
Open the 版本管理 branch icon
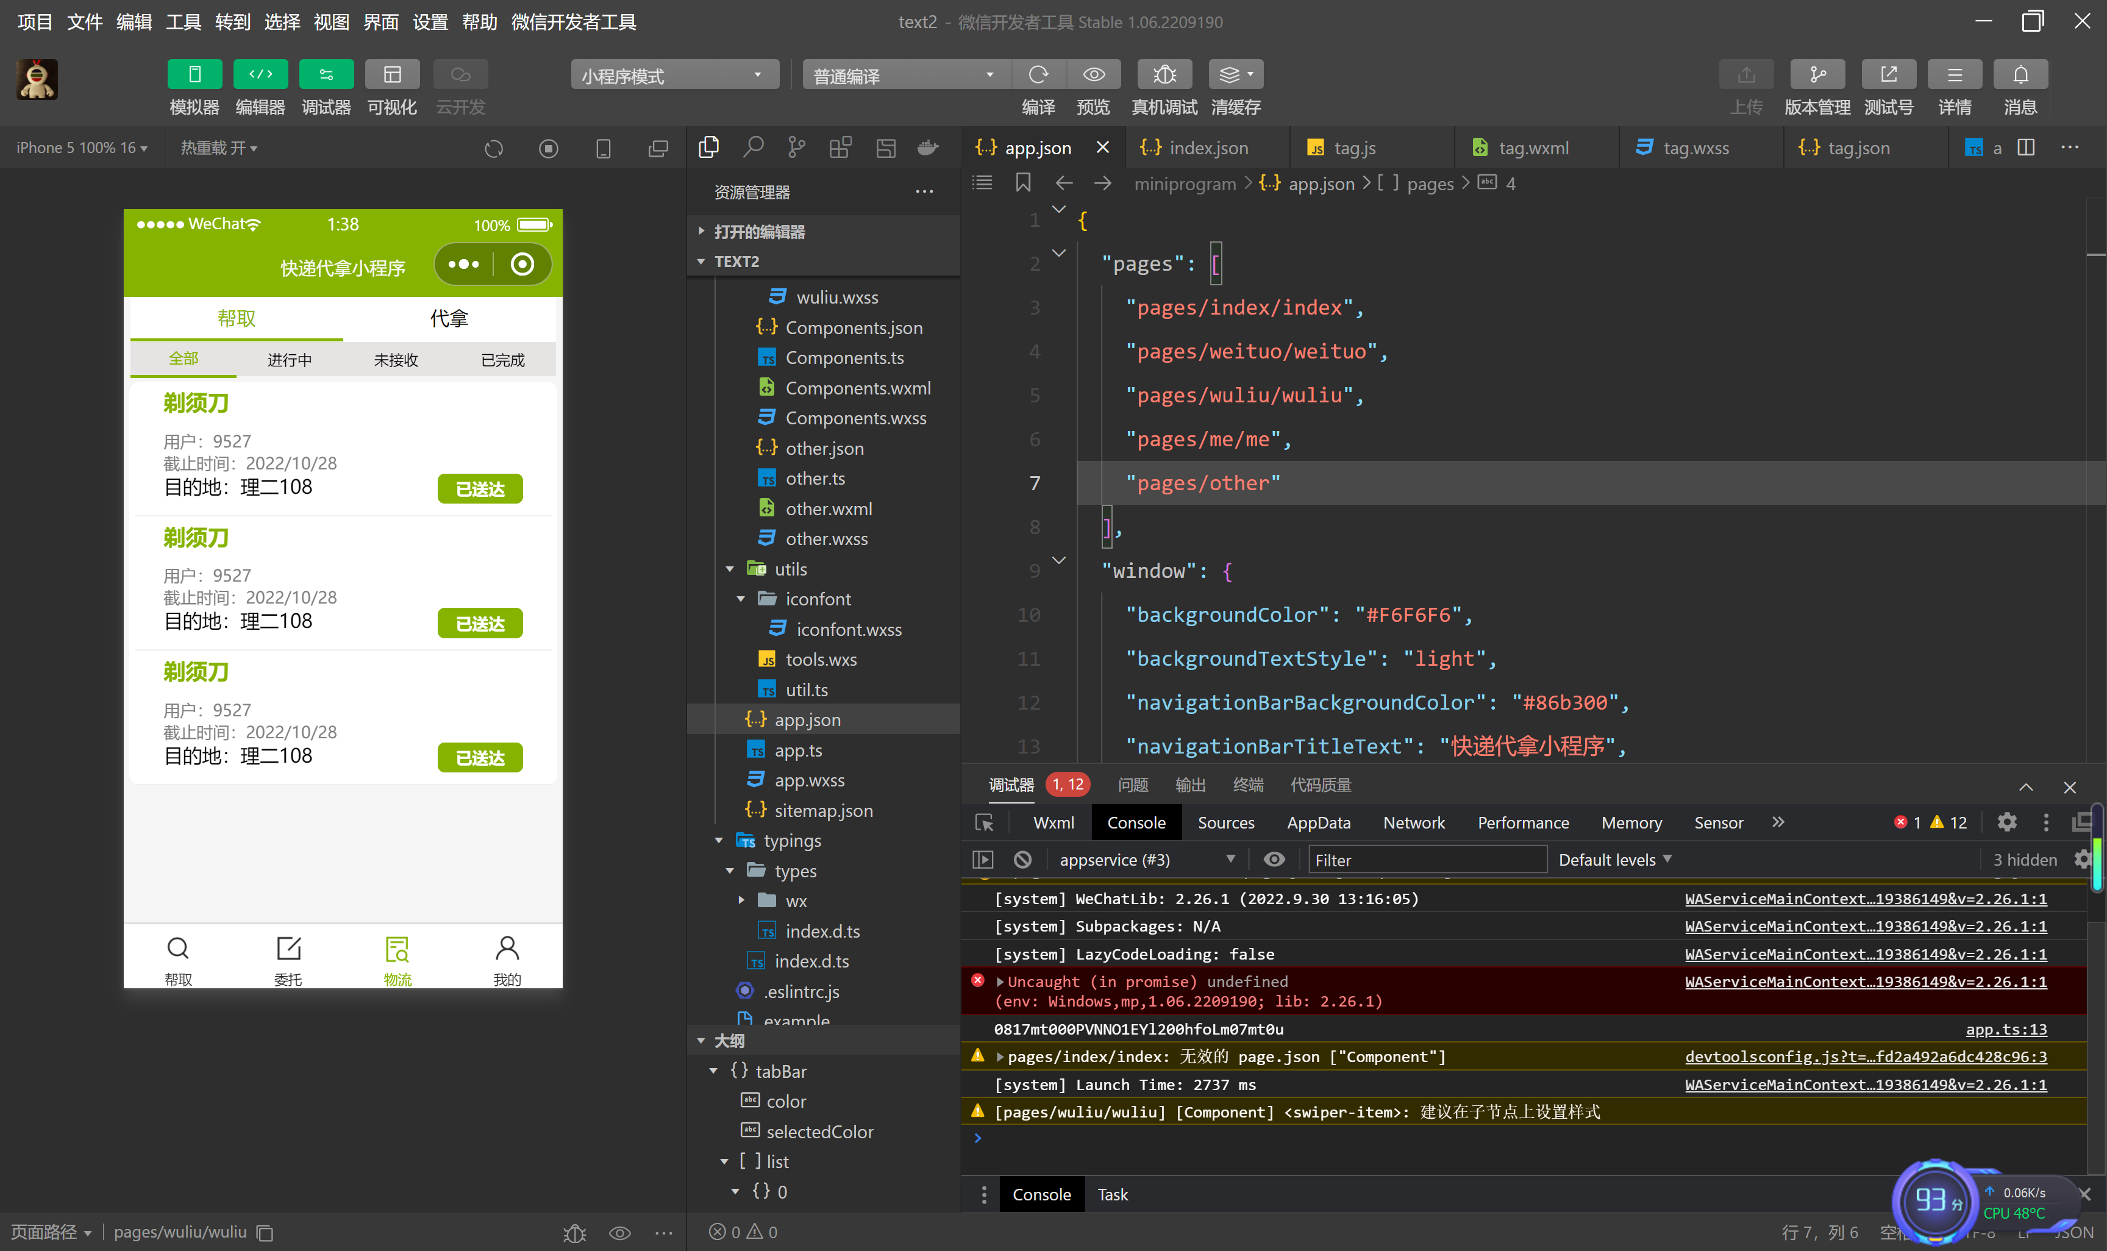[1817, 75]
